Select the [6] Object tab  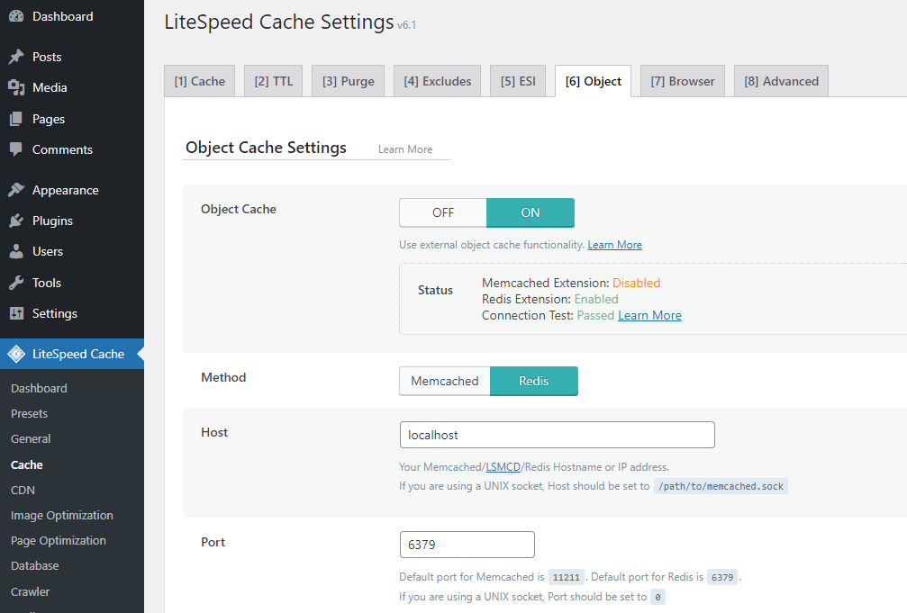(x=594, y=81)
